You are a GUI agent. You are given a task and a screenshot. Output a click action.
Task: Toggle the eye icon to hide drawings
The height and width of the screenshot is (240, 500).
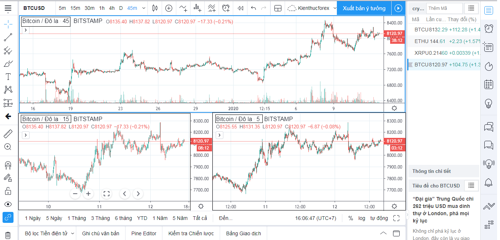[8, 204]
